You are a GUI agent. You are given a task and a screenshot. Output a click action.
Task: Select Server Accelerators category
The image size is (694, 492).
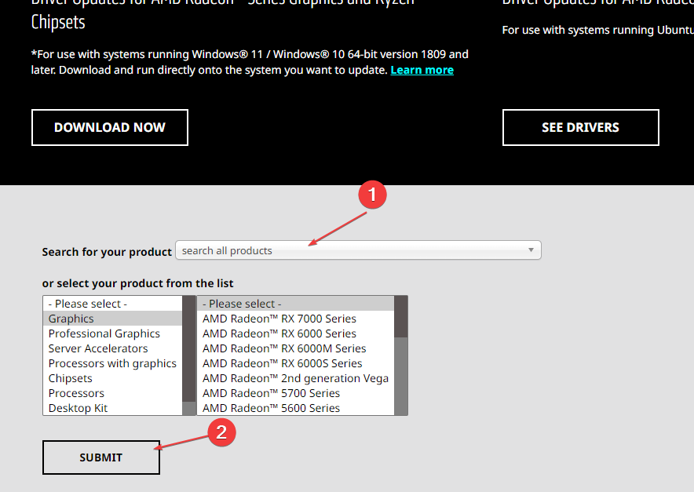coord(112,348)
